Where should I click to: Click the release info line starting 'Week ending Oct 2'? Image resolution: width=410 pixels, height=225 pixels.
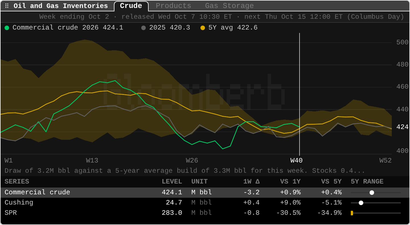(x=222, y=17)
